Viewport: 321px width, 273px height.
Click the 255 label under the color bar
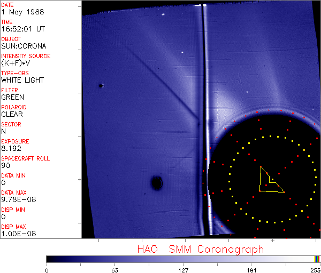click(315, 270)
